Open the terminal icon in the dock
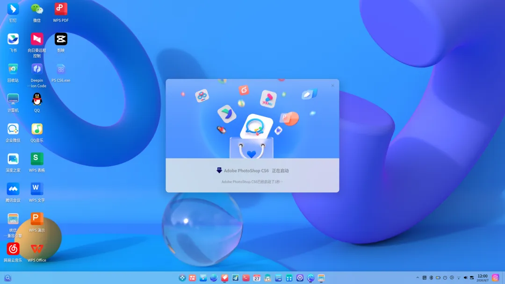This screenshot has width=505, height=284. (x=246, y=278)
